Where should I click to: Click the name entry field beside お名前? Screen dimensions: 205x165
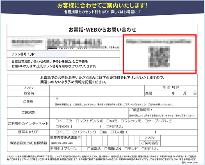[97, 91]
